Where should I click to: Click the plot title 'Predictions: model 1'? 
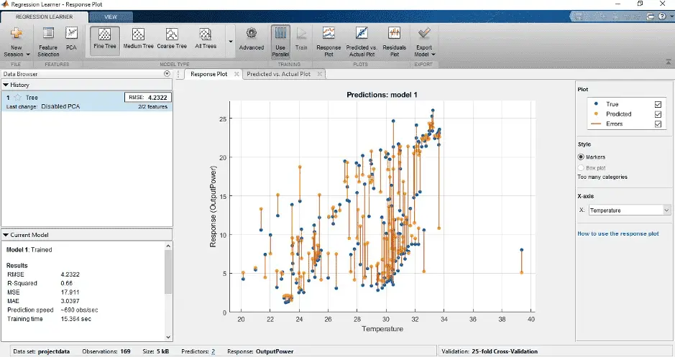(382, 95)
